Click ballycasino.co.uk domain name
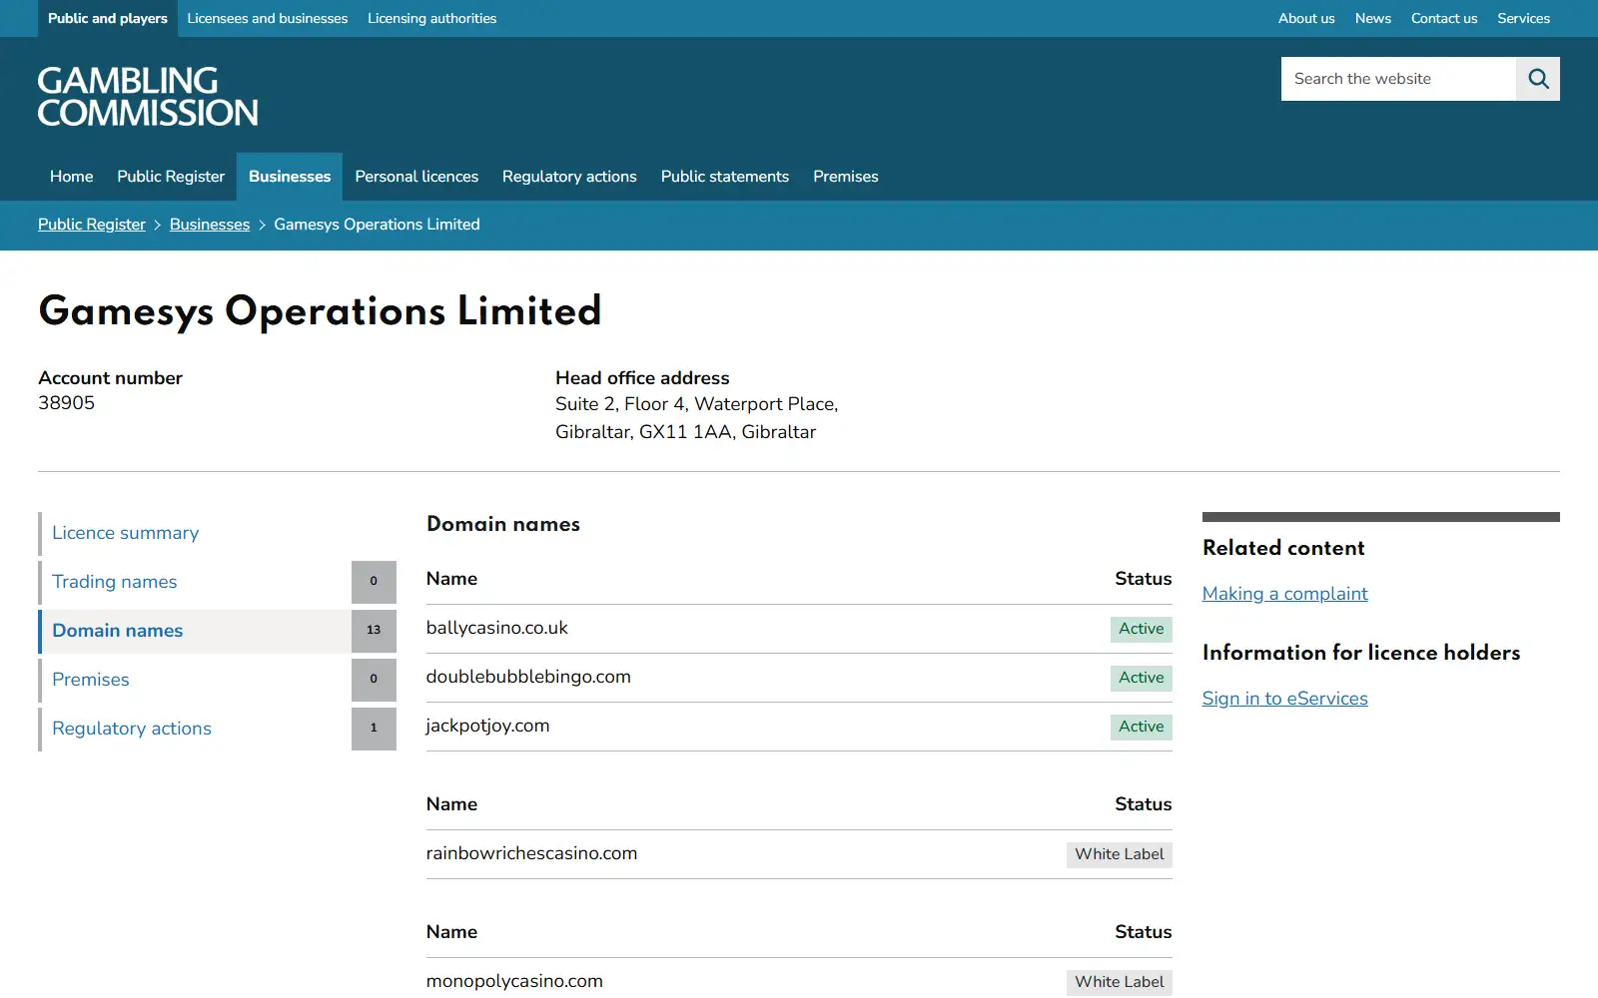The image size is (1598, 998). pyautogui.click(x=496, y=628)
